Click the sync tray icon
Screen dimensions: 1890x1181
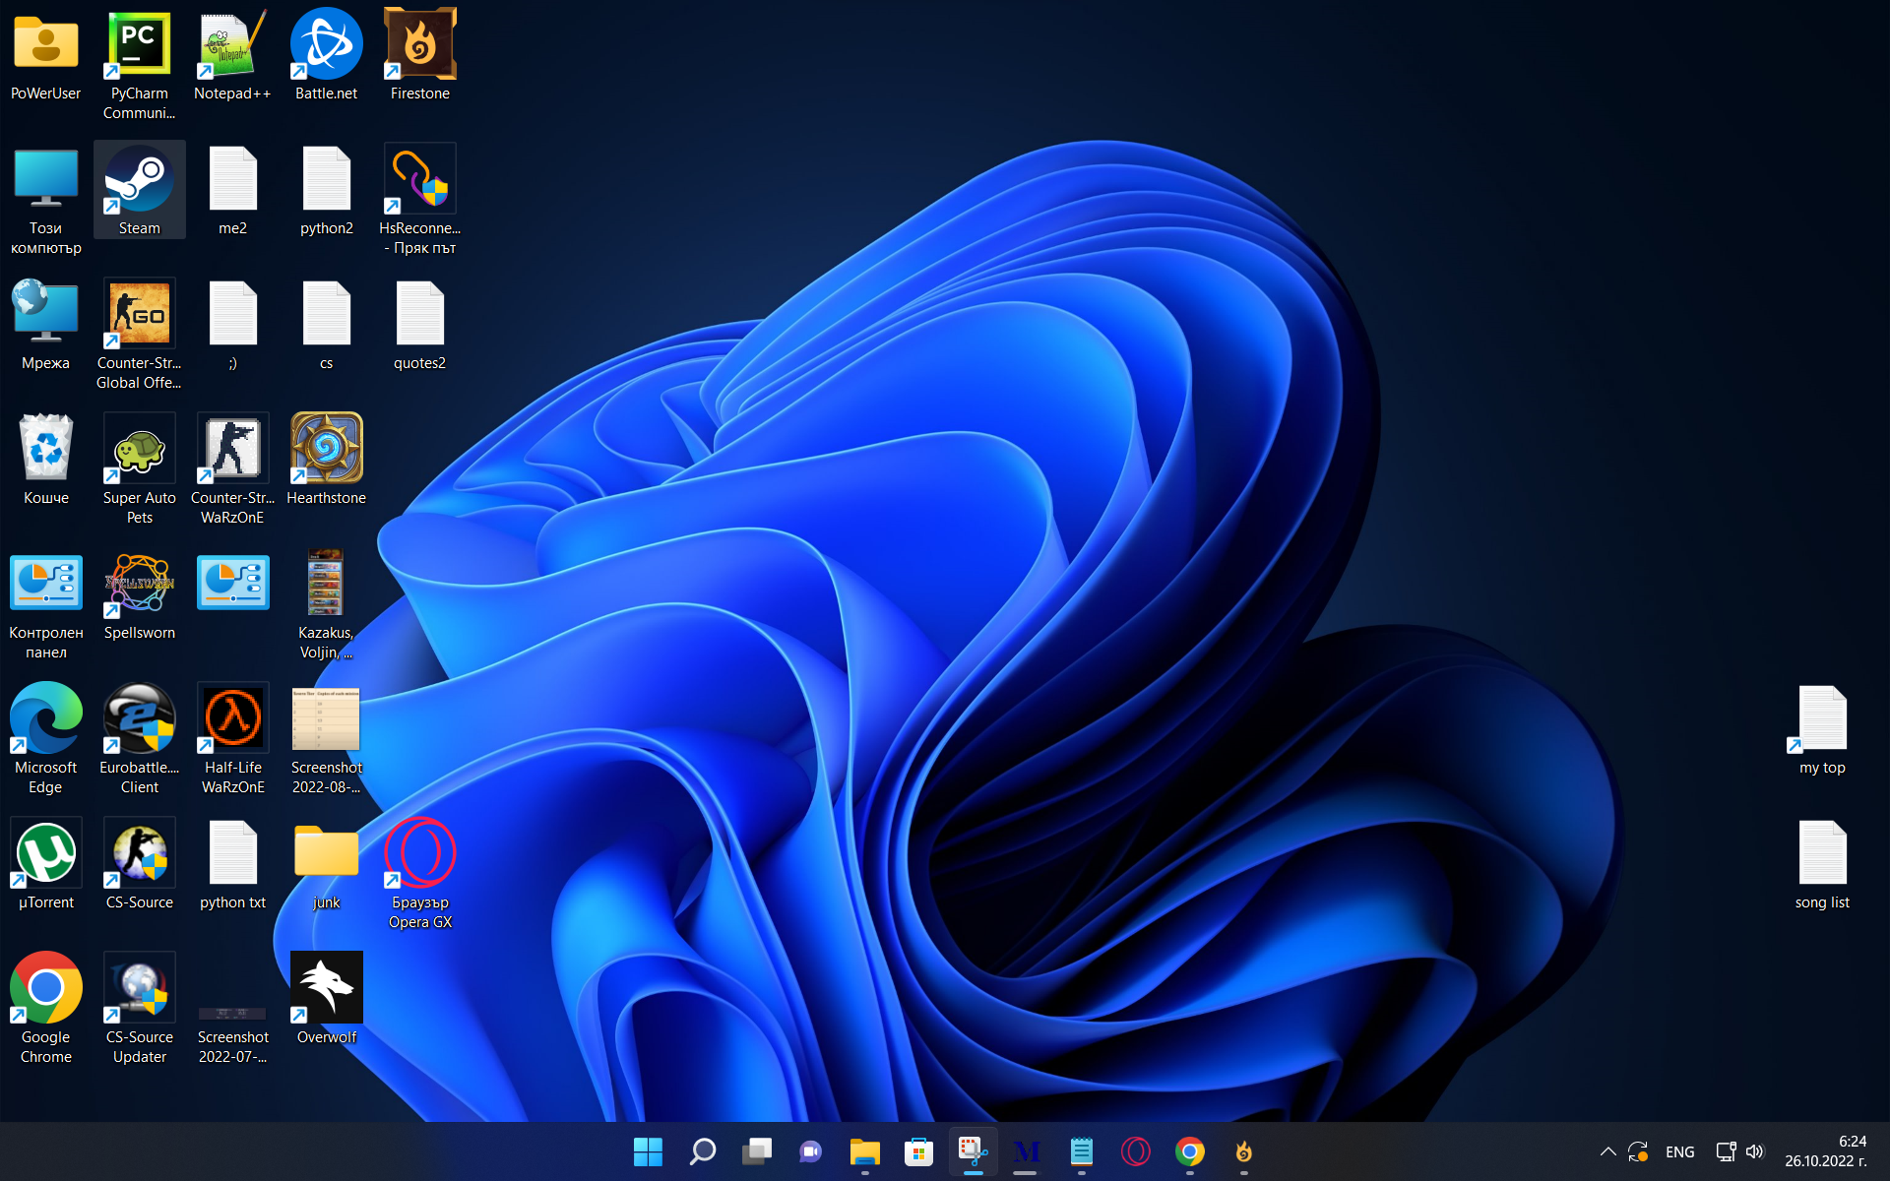(x=1638, y=1151)
